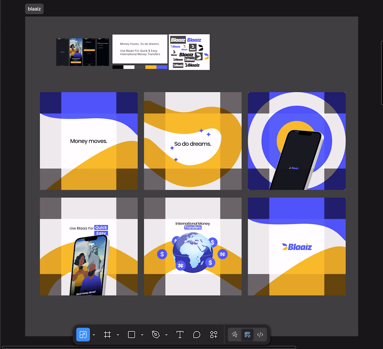Select the Blaaiz logo variations board

(x=189, y=52)
